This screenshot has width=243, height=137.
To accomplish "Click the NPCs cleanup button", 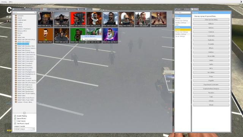I will click(211, 68).
